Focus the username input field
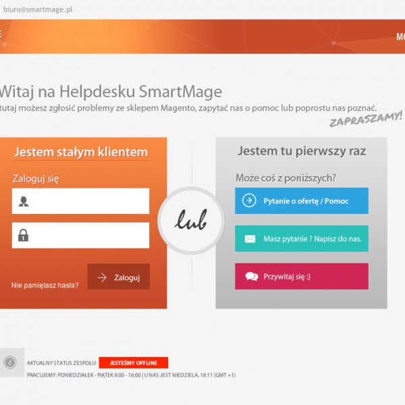This screenshot has width=405, height=405. [80, 201]
